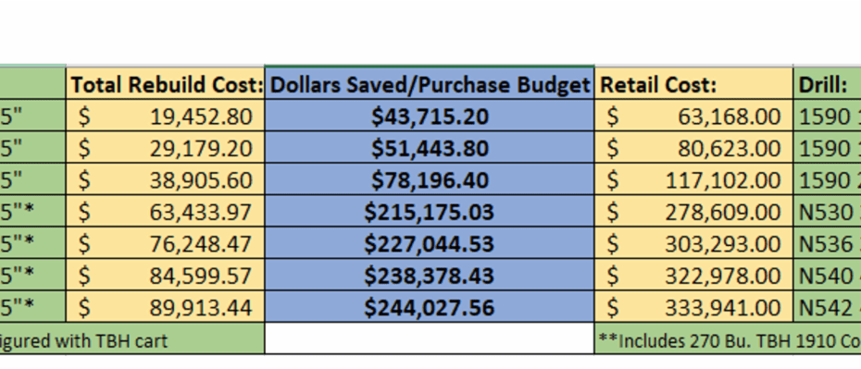Select the cell showing $215,175.03
The image size is (861, 369).
pos(430,211)
